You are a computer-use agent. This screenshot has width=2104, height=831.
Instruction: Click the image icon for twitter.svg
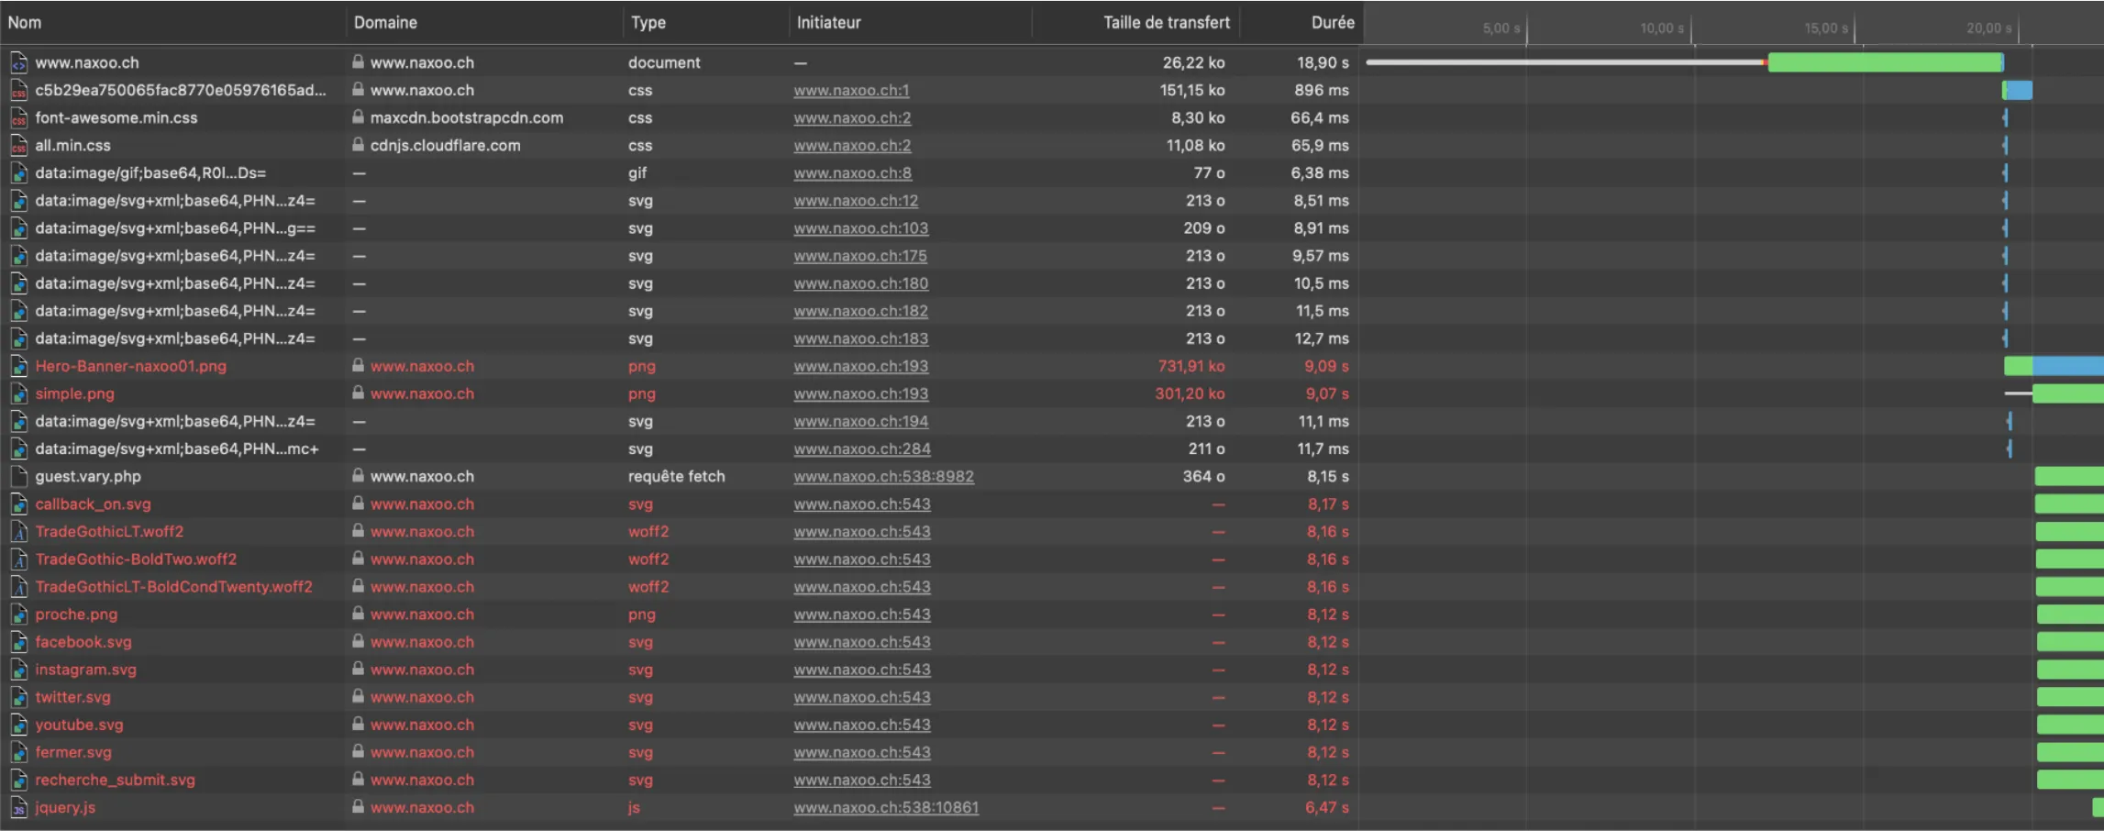click(x=18, y=697)
